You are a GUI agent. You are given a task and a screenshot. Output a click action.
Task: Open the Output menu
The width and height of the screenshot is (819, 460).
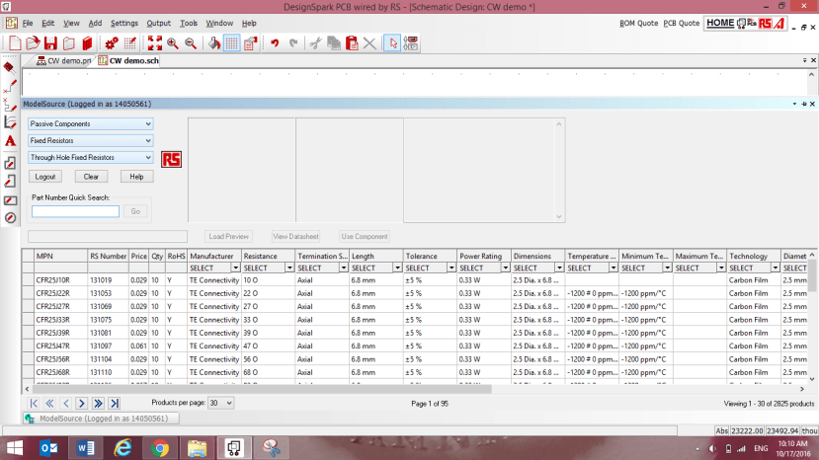[158, 23]
